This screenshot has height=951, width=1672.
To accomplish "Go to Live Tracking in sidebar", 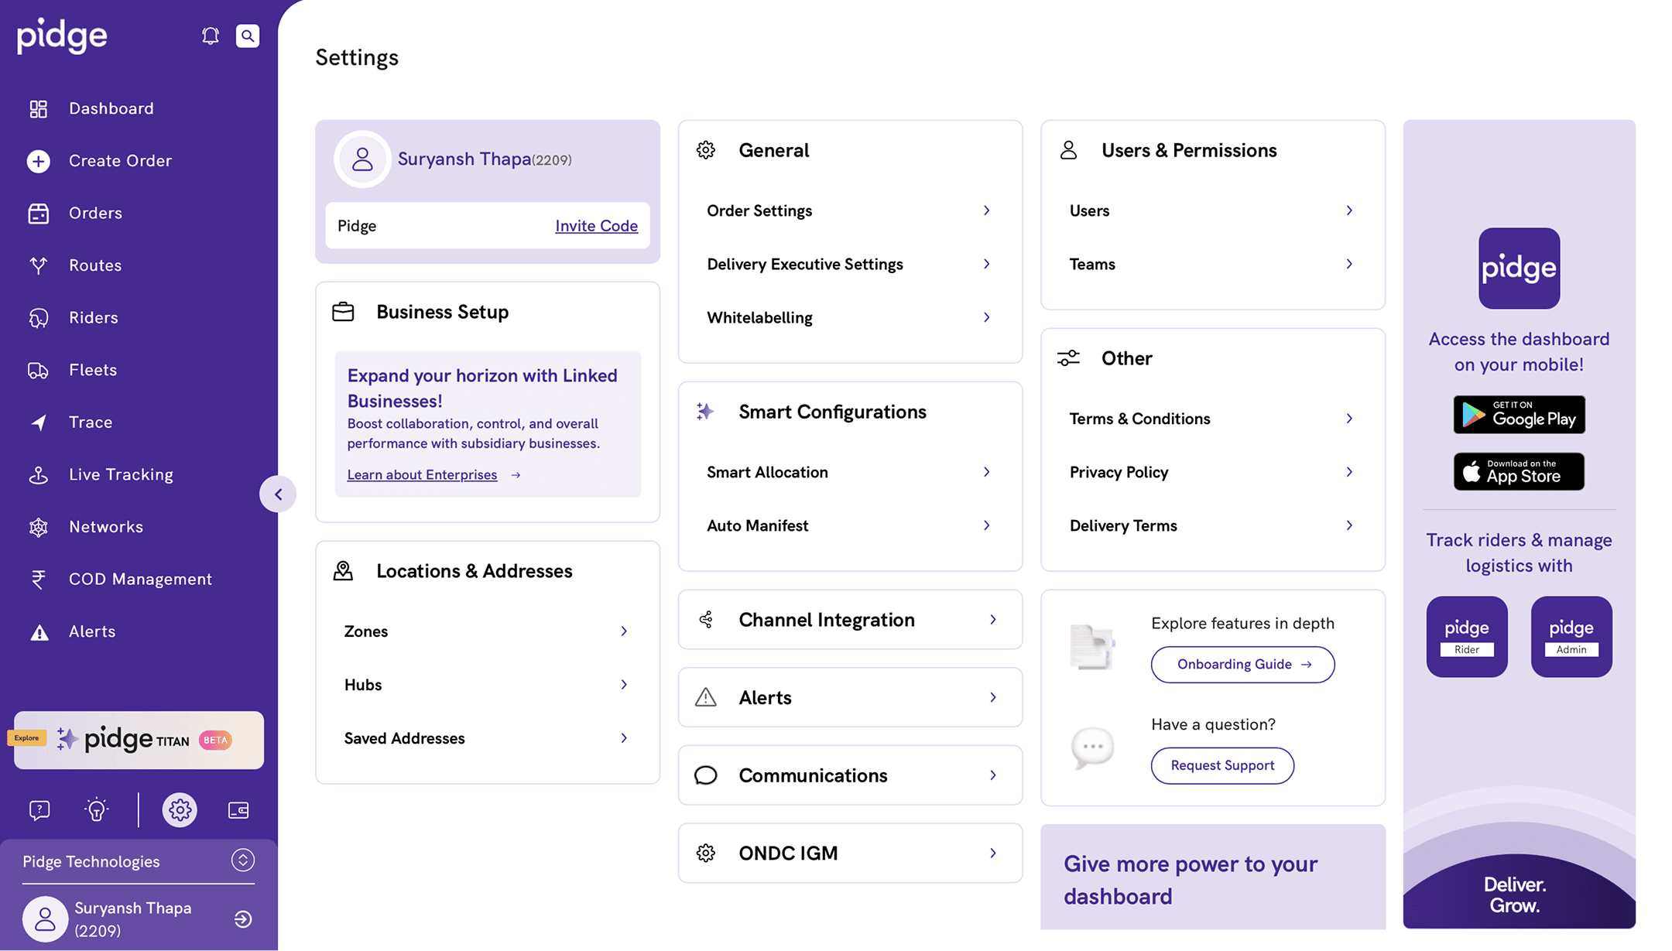I will tap(121, 474).
